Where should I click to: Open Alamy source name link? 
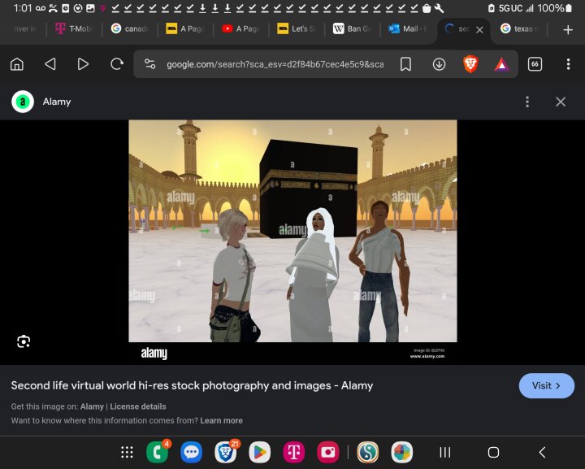[x=57, y=102]
